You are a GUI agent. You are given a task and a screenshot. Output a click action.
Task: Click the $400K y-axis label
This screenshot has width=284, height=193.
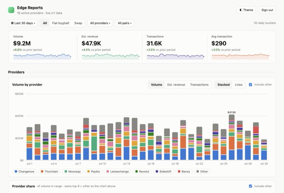tap(19, 116)
